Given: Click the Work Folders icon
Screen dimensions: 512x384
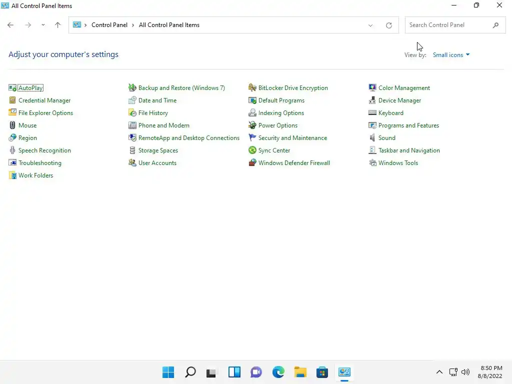Looking at the screenshot, I should (x=12, y=175).
